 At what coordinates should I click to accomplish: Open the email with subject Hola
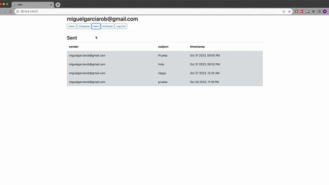[x=164, y=64]
